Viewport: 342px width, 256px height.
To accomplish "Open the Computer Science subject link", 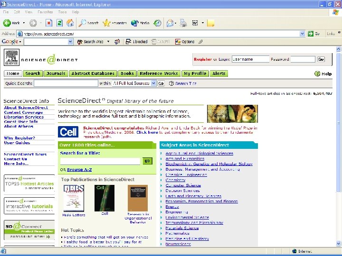I will [183, 185].
